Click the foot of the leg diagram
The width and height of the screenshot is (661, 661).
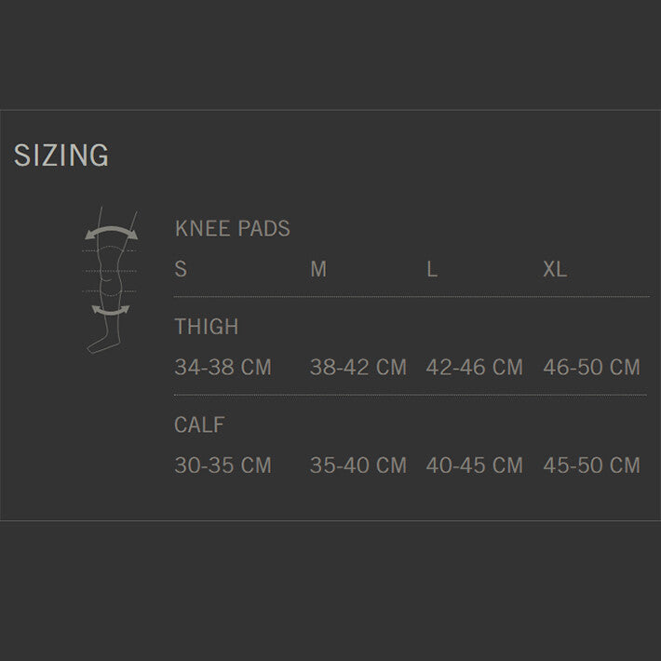[97, 344]
